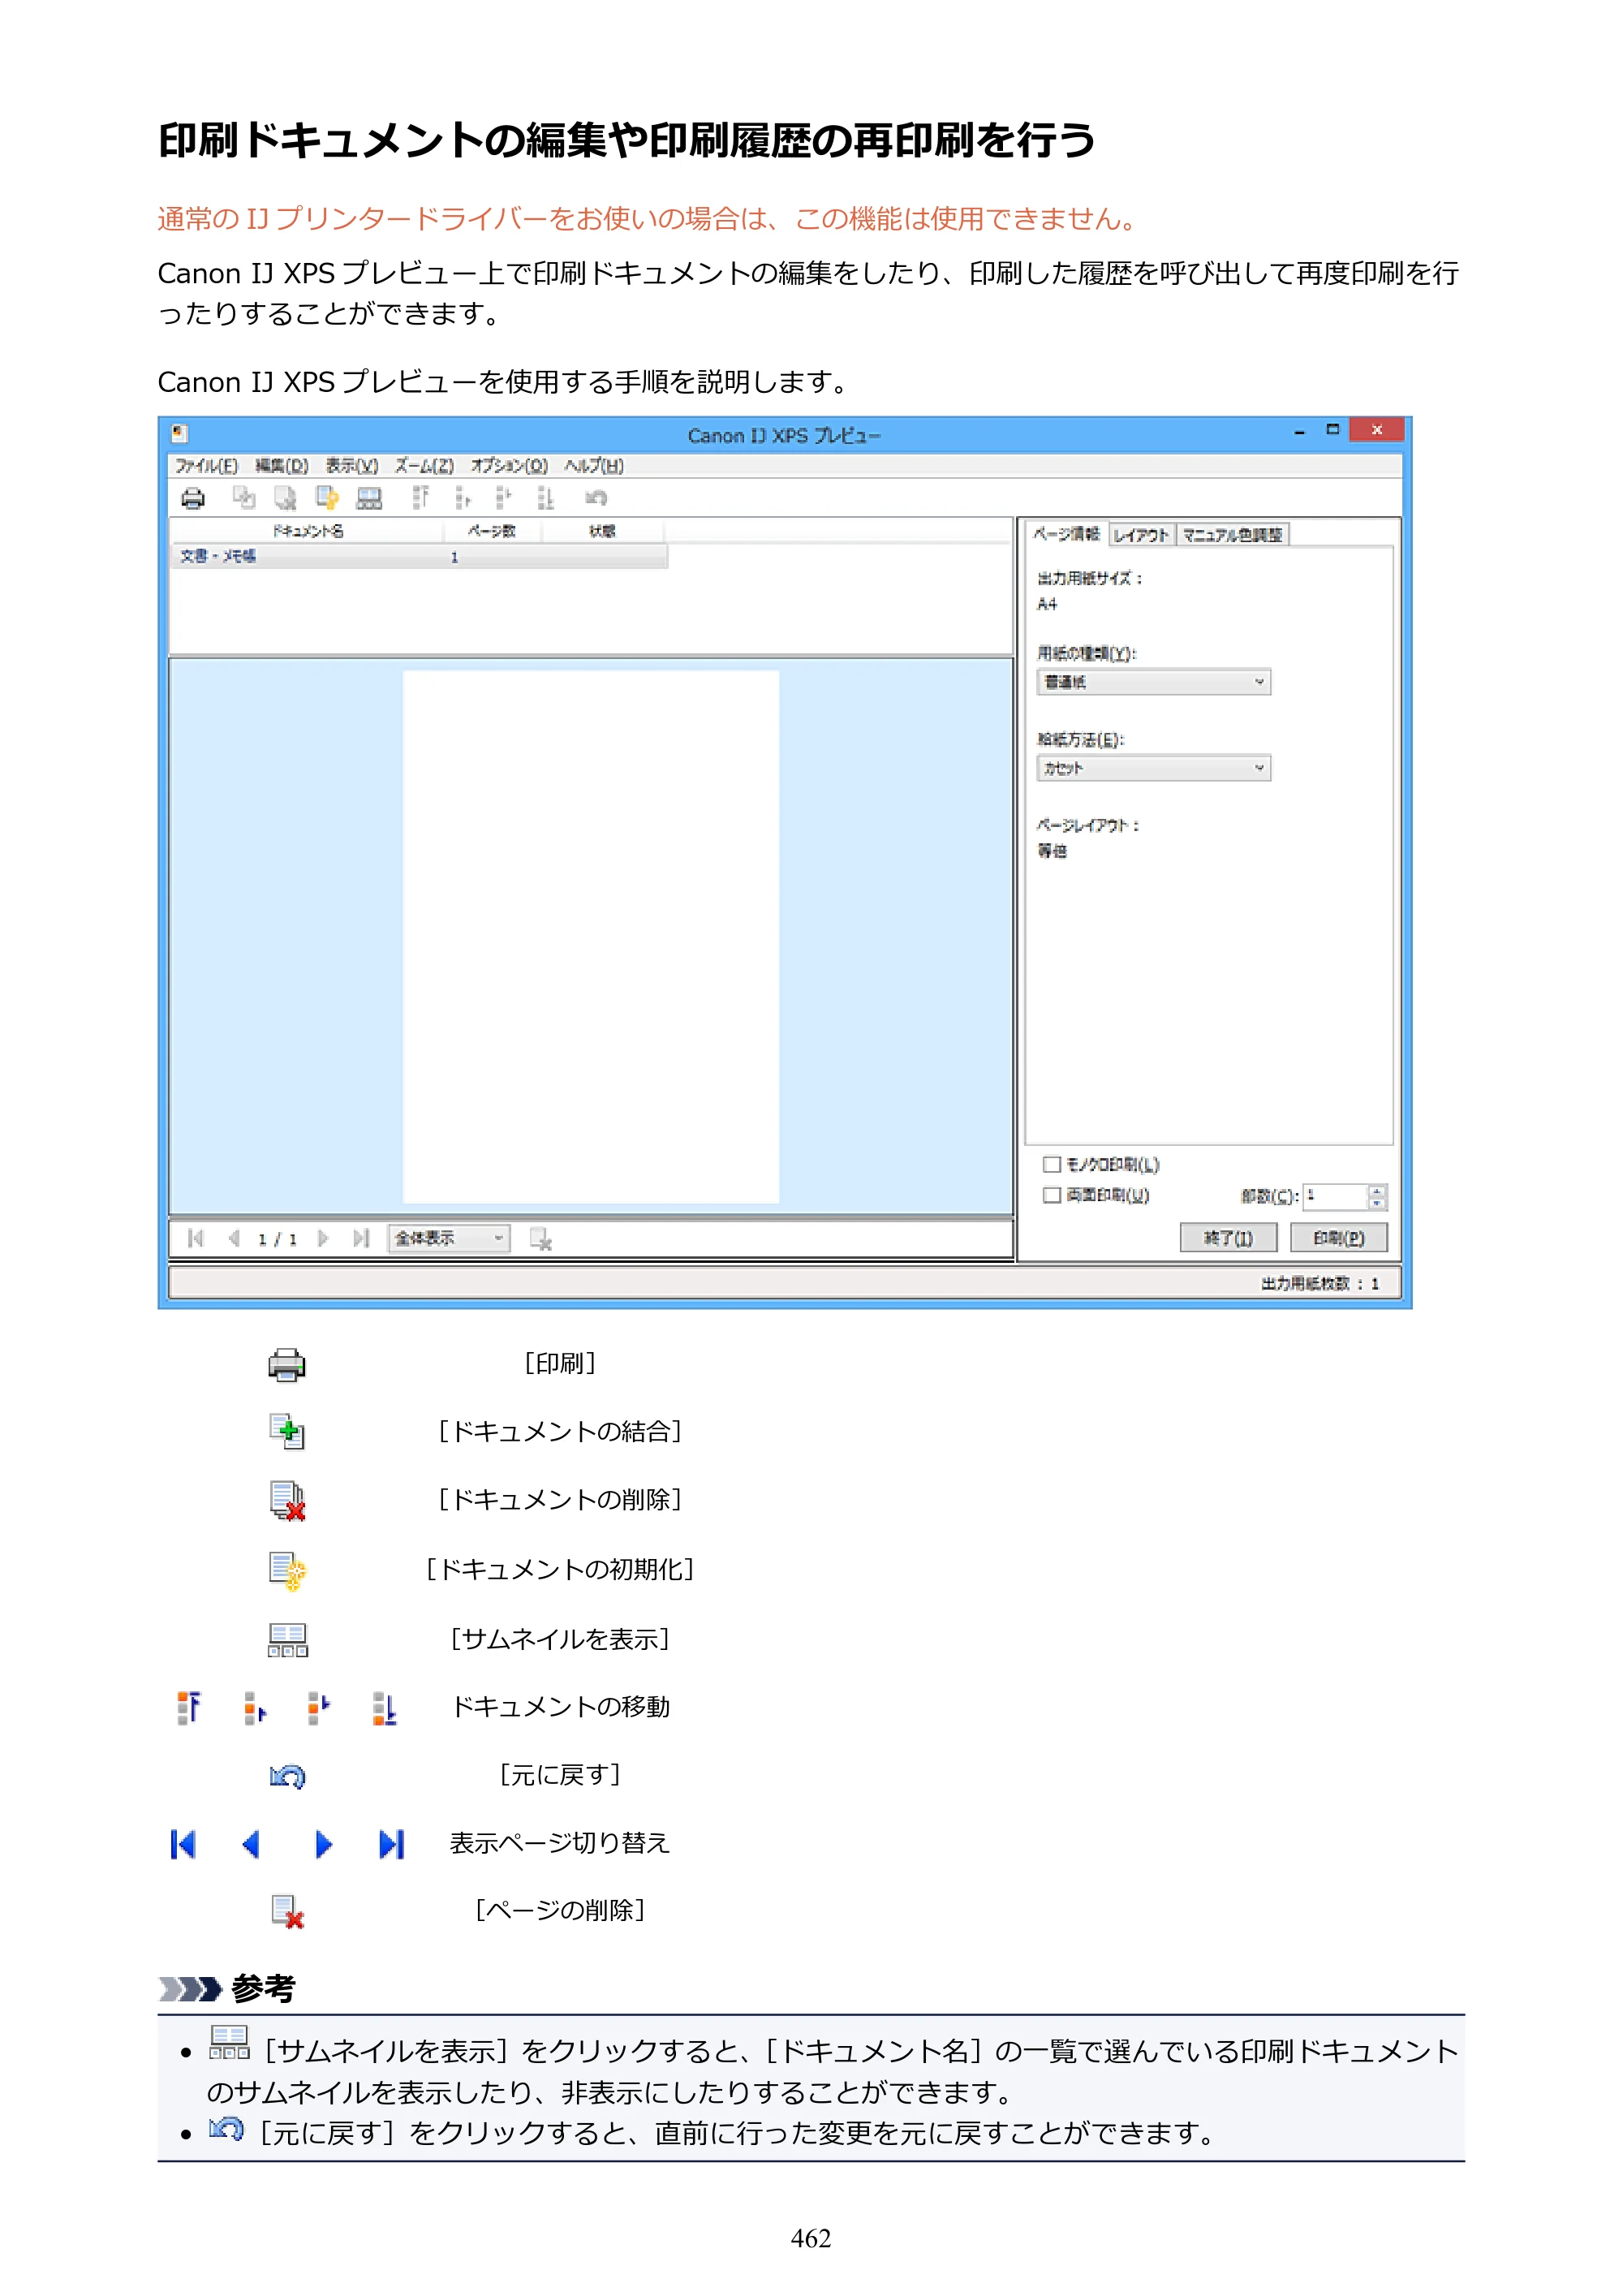Click the ドキュメント名 column header
This screenshot has width=1623, height=2296.
point(307,531)
